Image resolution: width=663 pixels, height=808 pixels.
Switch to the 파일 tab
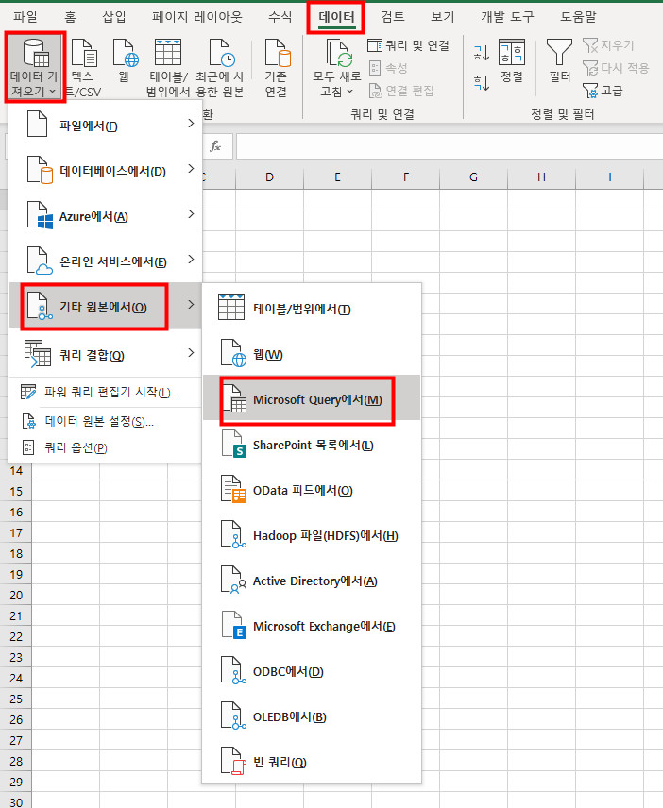pos(25,17)
